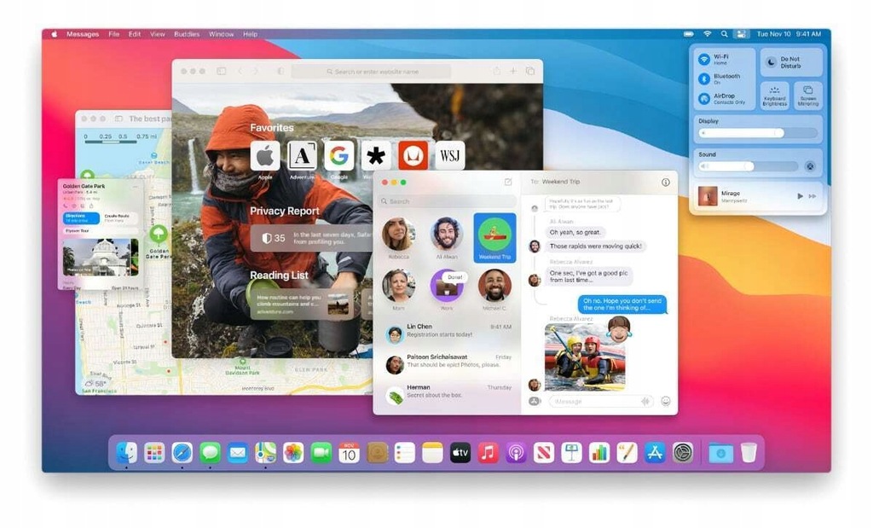Open Numbers app in the Dock
The image size is (873, 528).
point(599,453)
